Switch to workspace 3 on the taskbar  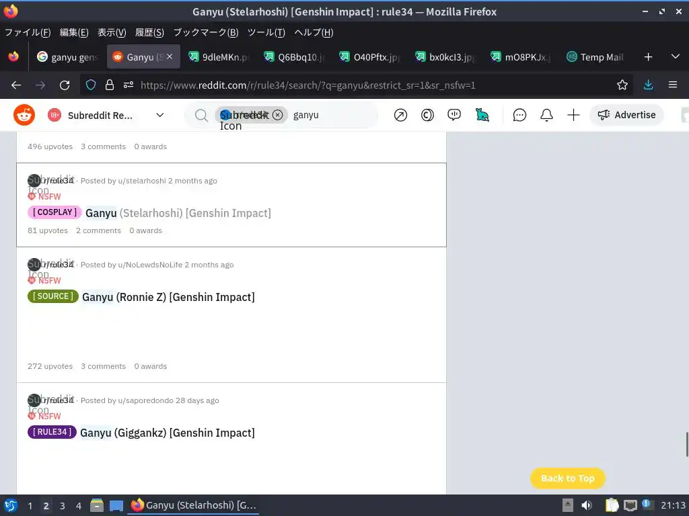pos(63,505)
